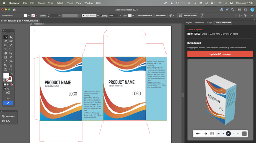Choose the Curvature tool
256x143 pixels.
(x=11, y=41)
